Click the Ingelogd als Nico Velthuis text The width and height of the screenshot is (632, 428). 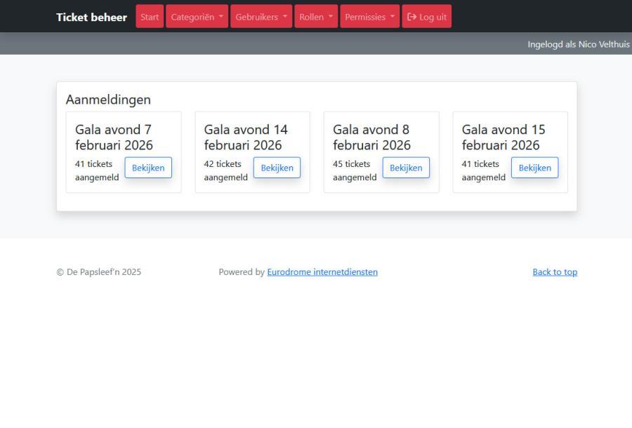coord(578,44)
